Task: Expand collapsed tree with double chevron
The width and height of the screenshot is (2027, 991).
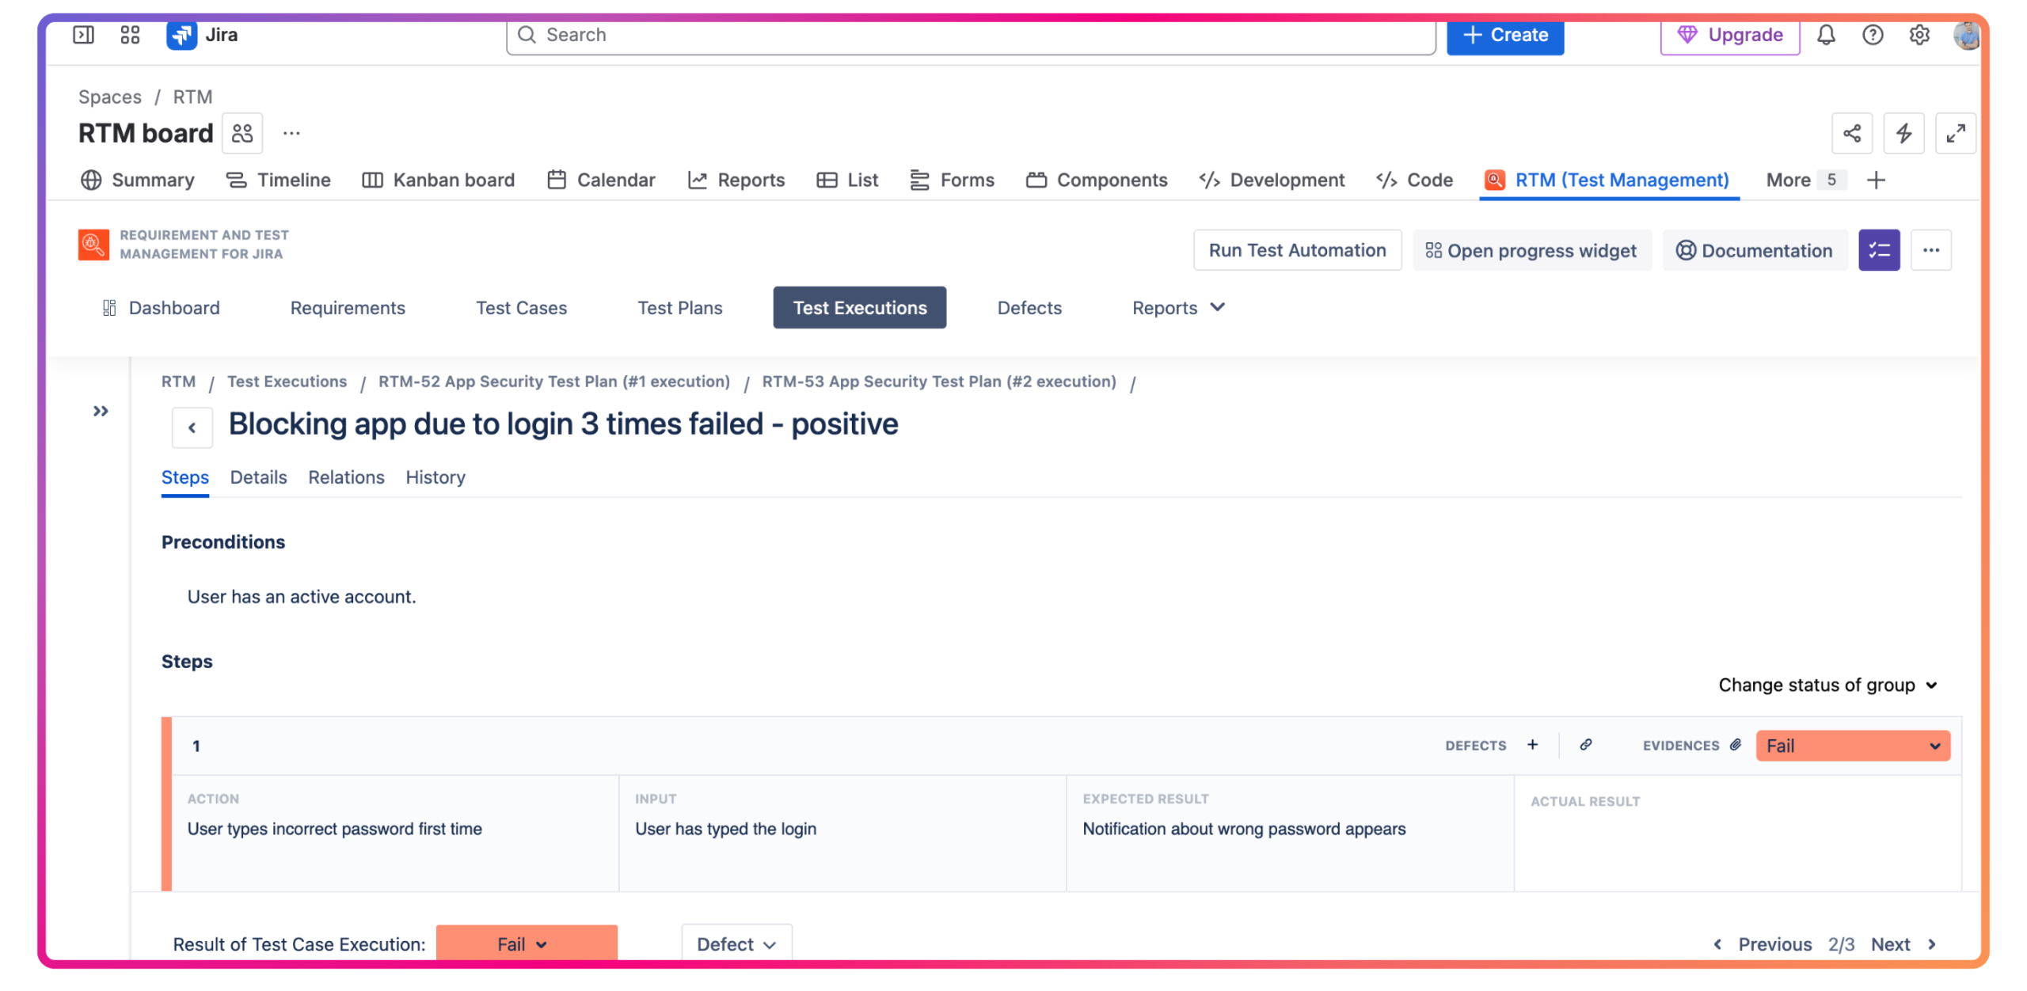Action: coord(101,411)
